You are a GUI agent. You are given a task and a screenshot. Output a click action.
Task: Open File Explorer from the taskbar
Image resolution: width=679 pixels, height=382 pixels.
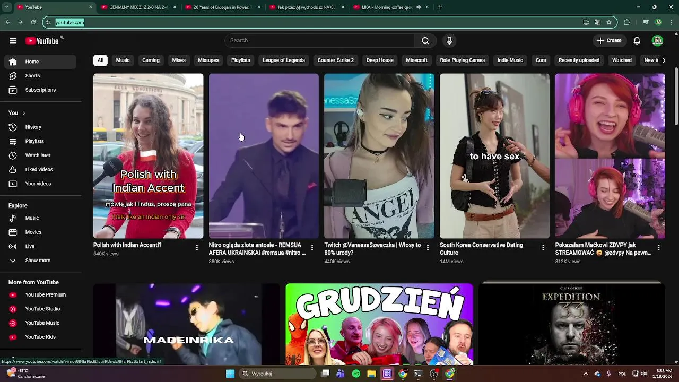[x=371, y=374]
